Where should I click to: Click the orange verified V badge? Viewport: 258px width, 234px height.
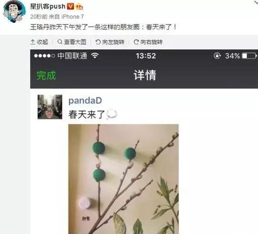(x=70, y=7)
